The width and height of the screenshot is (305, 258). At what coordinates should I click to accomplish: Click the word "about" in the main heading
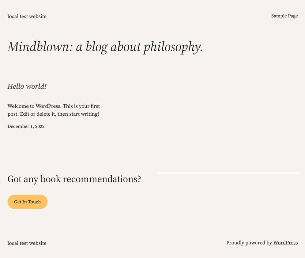(125, 47)
